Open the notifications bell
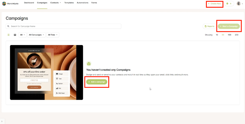This screenshot has width=245, height=124. [229, 4]
